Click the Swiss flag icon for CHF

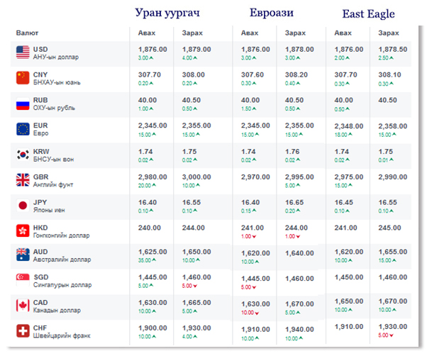[x=22, y=333]
